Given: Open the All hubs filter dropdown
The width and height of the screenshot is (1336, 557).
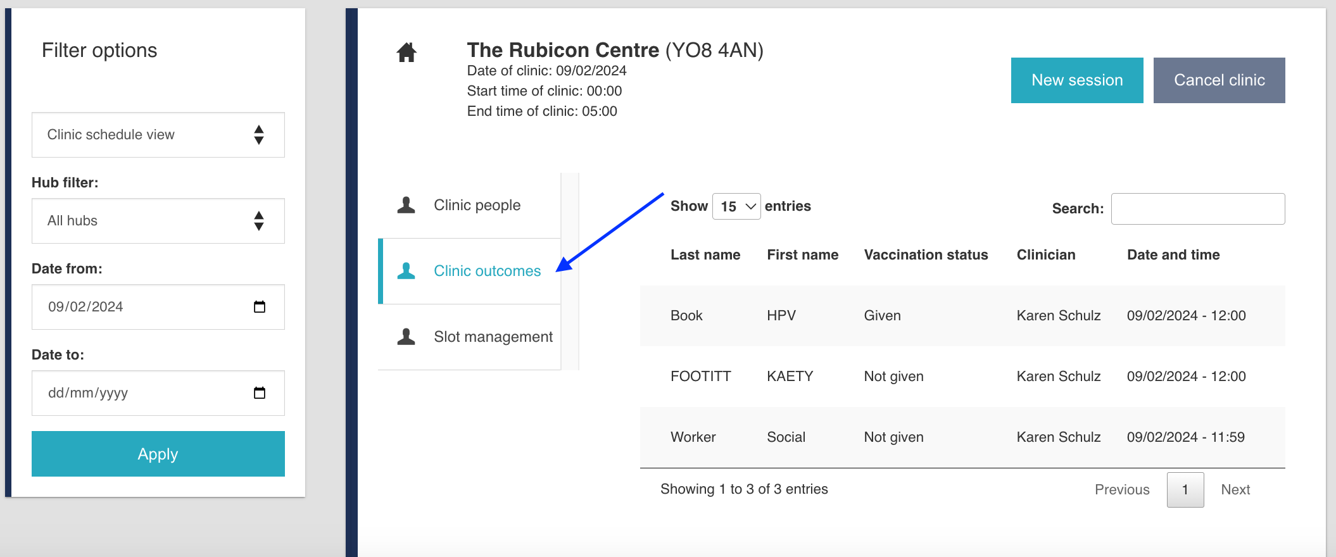Looking at the screenshot, I should coord(158,221).
